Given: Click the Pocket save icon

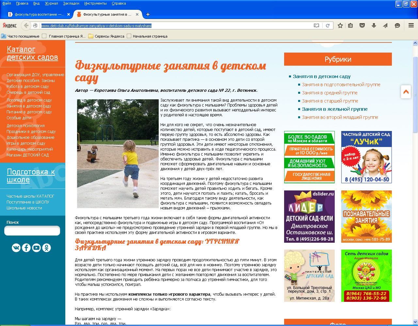Looking at the screenshot, I should [362, 25].
